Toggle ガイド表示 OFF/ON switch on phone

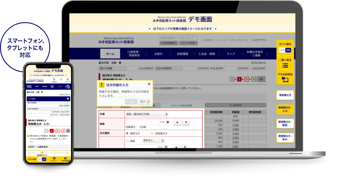click(42, 159)
